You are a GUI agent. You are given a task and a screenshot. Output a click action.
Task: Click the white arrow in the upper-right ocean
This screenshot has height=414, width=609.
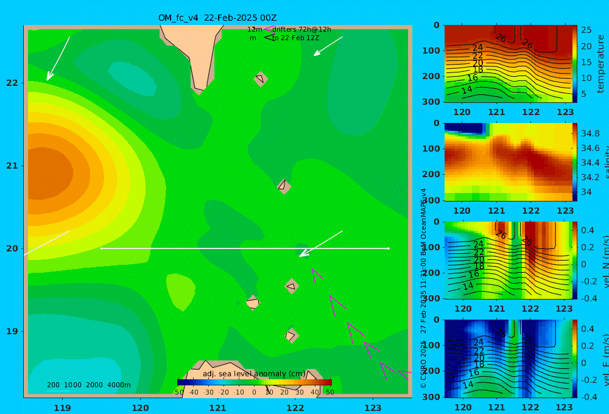pos(328,46)
